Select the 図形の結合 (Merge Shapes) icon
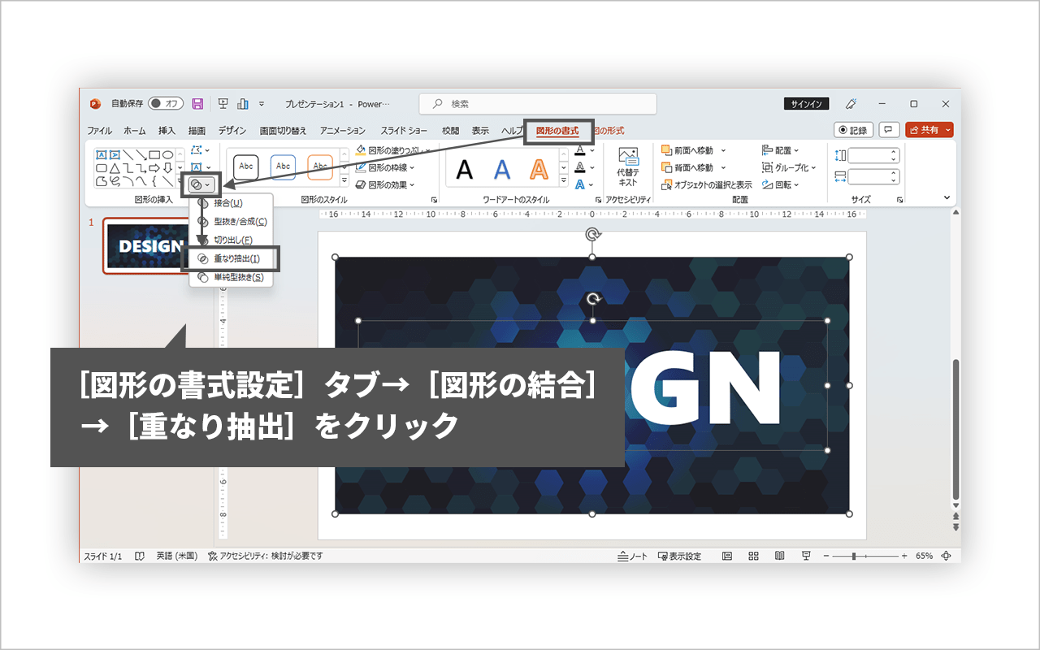 tap(195, 183)
